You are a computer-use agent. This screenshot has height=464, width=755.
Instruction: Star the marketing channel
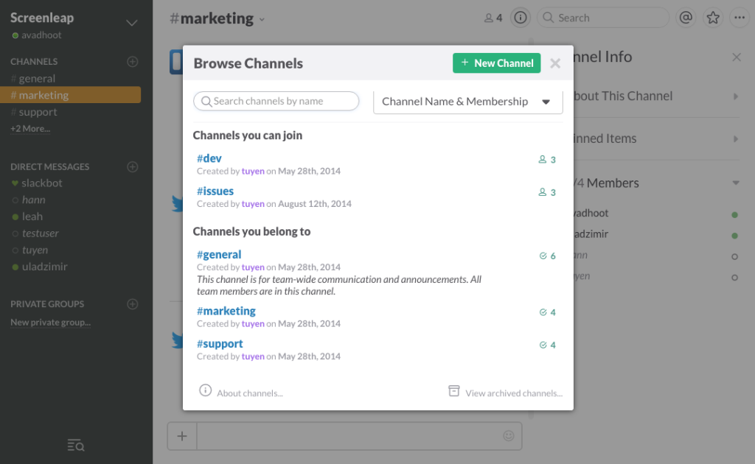point(713,17)
